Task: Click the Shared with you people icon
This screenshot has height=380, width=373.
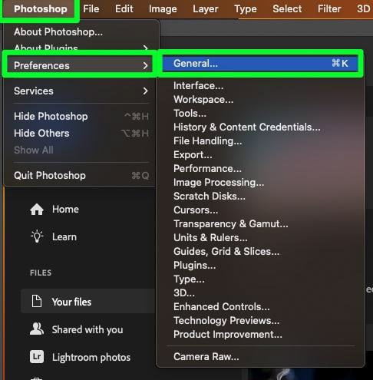Action: 37,329
